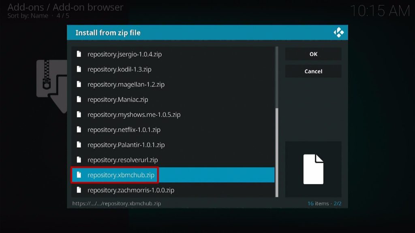Select repository.myshows.me-1.0.5.zip file name
415x233 pixels.
134,114
